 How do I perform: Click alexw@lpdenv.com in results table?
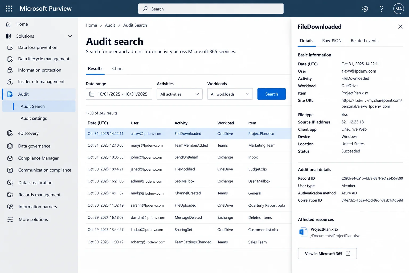[x=146, y=134]
